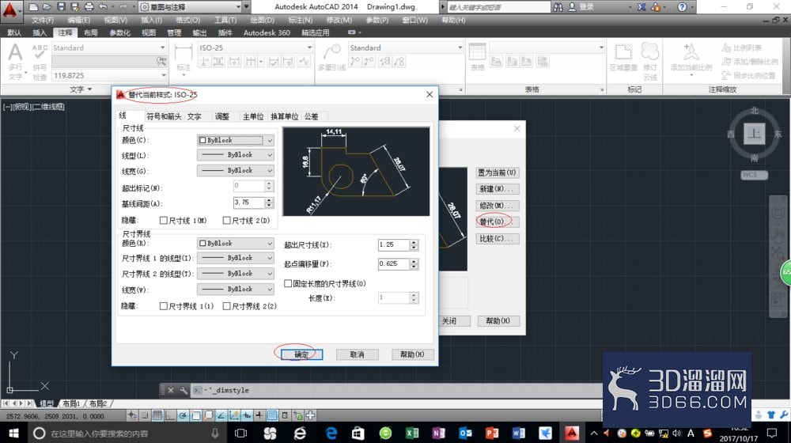Open Excel from the Windows taskbar
The height and width of the screenshot is (443, 791).
412,433
